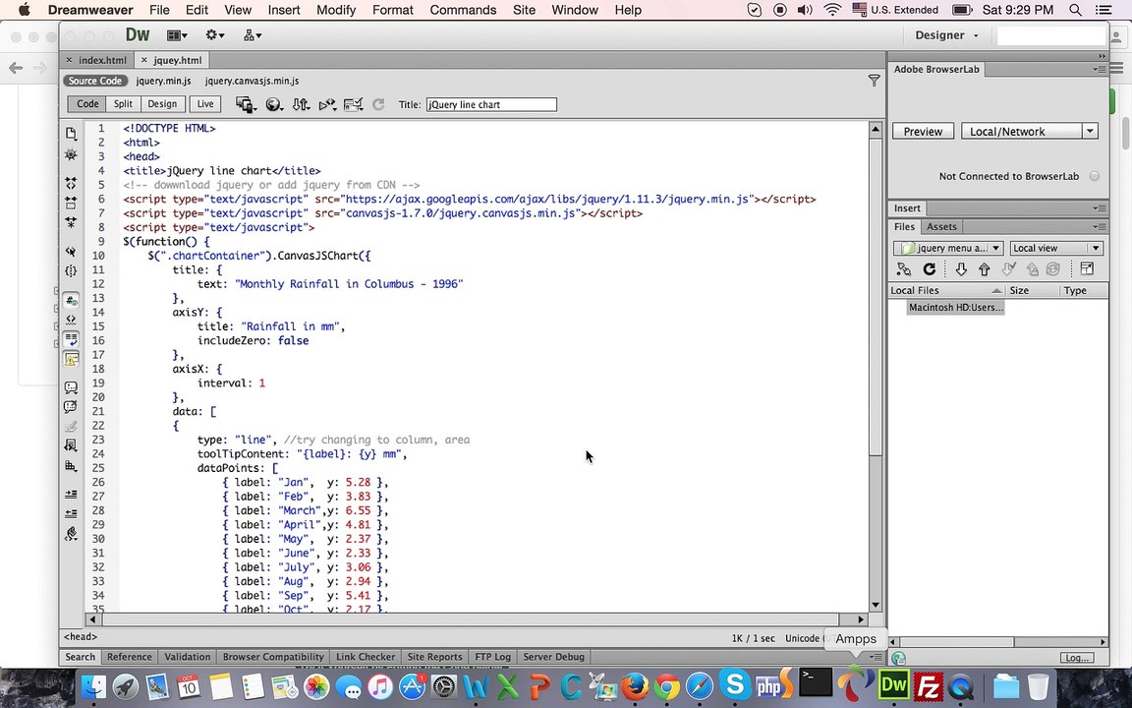This screenshot has width=1132, height=708.
Task: Open the Site management icon menu
Action: point(252,35)
